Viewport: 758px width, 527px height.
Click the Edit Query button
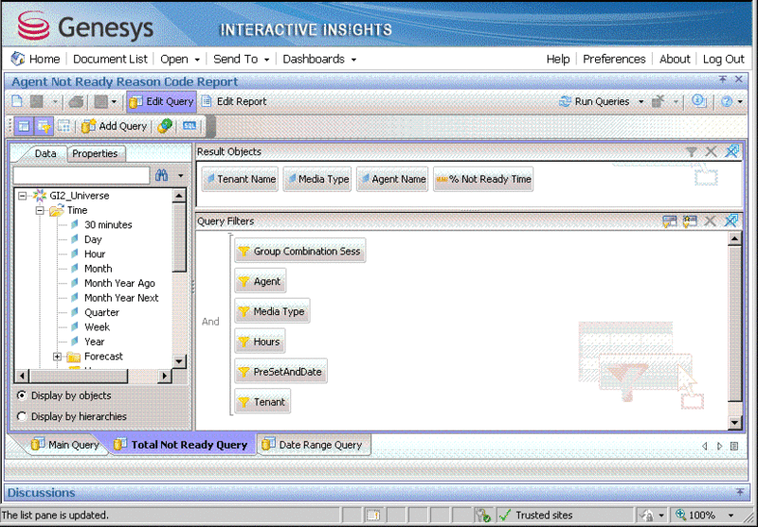[x=161, y=101]
